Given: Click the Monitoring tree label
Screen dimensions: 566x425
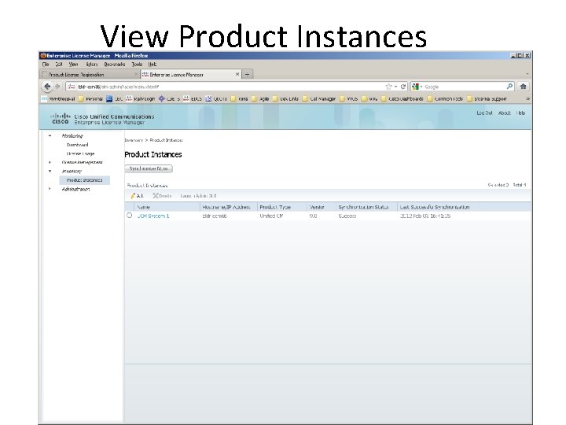Looking at the screenshot, I should tap(72, 136).
